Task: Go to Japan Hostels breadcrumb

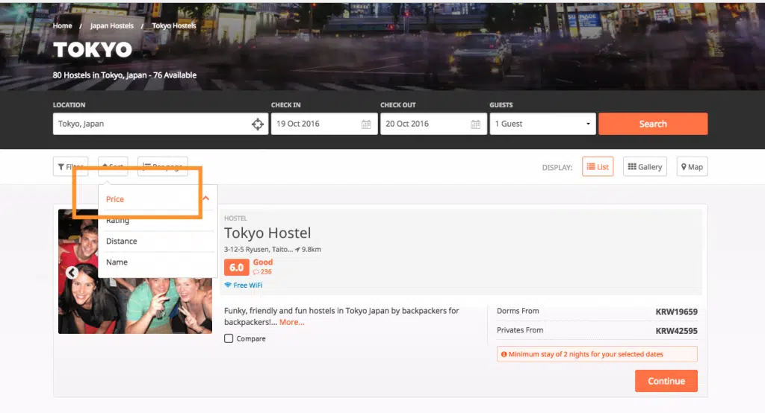Action: [112, 26]
